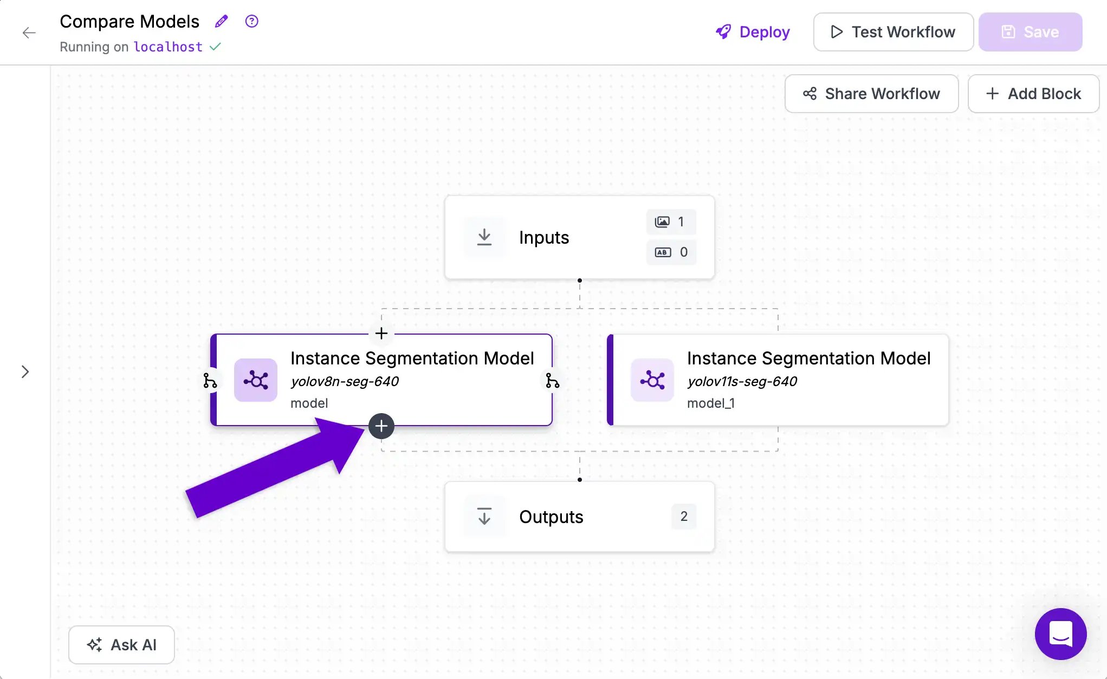Screen dimensions: 1107x679
Task: Click the Share Workflow button
Action: pos(871,94)
